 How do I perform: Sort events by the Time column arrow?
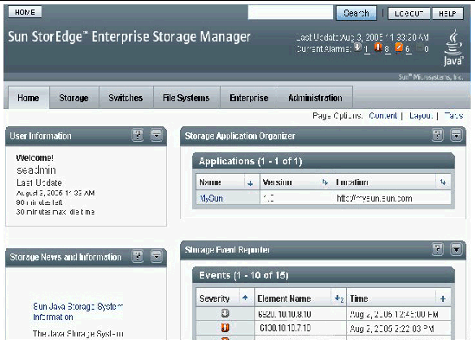click(x=443, y=298)
